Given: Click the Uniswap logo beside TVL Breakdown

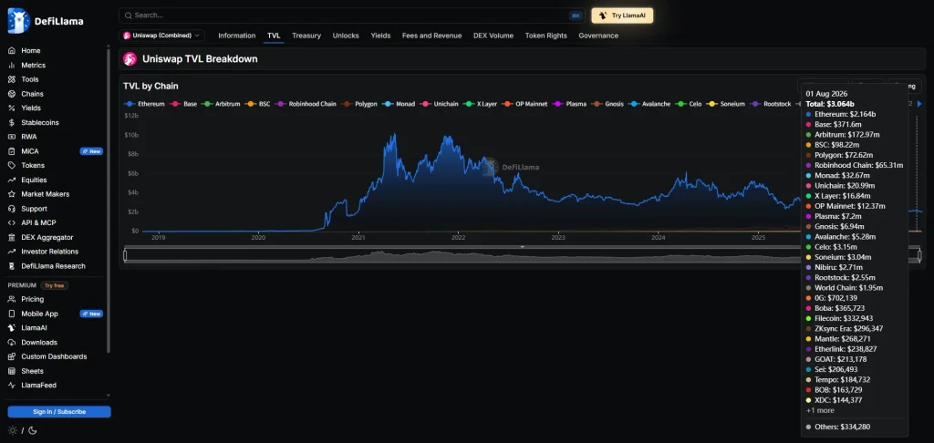Looking at the screenshot, I should [130, 59].
